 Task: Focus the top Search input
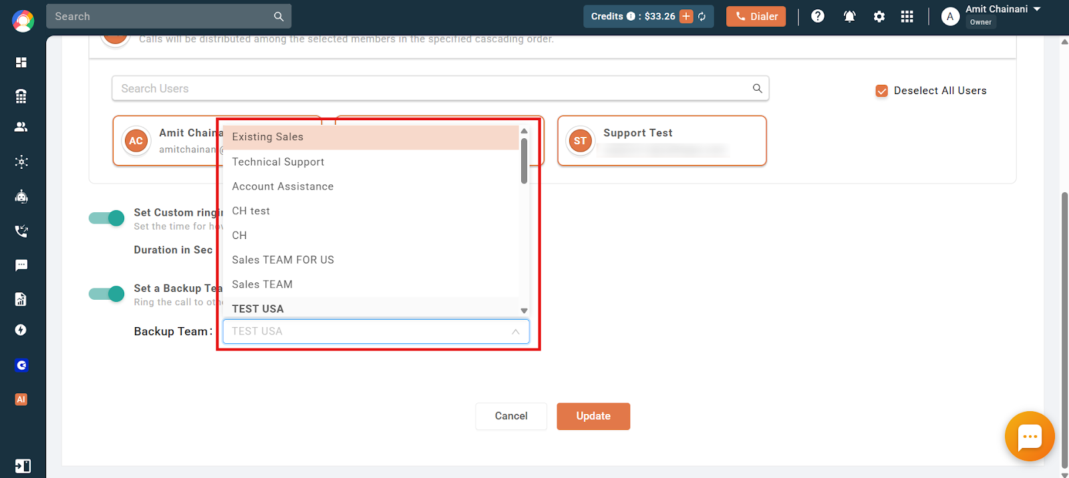click(168, 17)
